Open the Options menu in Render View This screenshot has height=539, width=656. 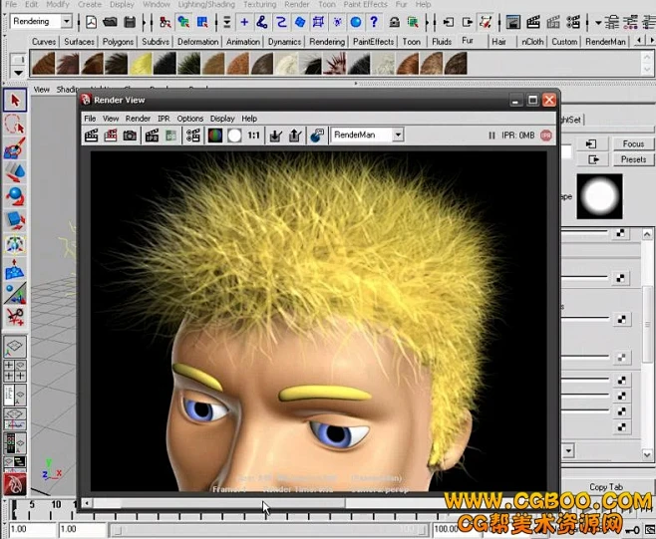pyautogui.click(x=190, y=119)
